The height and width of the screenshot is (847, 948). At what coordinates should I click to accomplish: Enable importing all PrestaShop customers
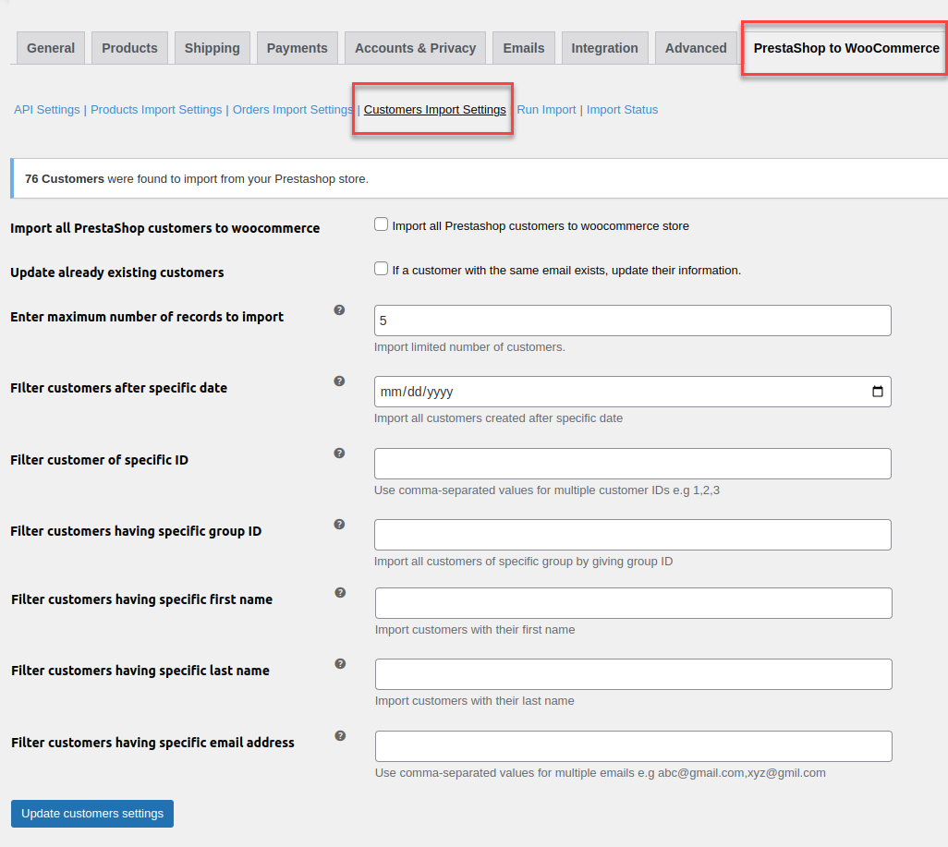pos(381,224)
